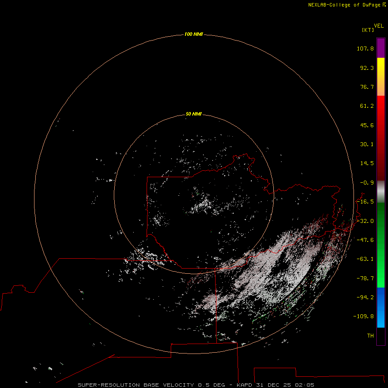Click the purple segment of the color bar
Viewport: 388px width, 388px height.
tap(381, 48)
